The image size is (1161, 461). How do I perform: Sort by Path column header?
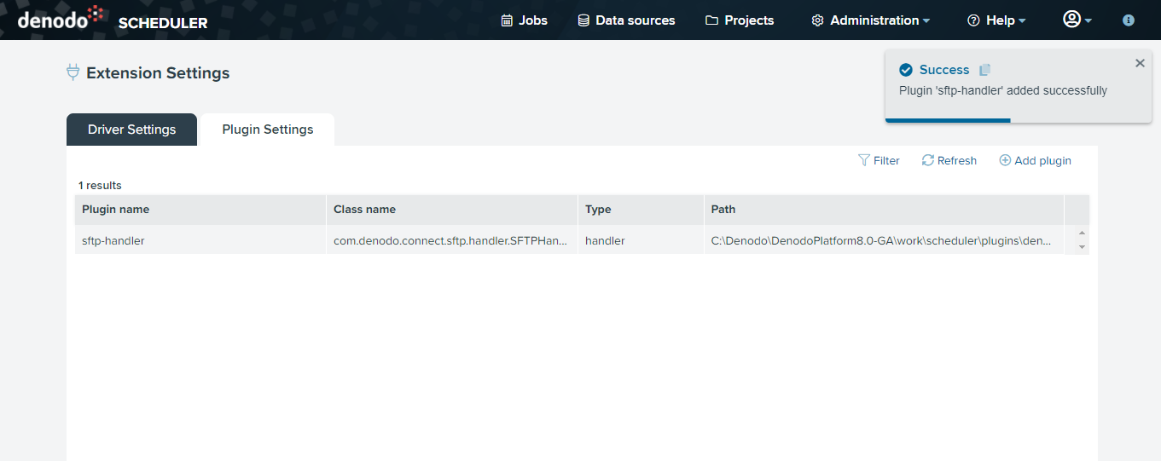pos(884,210)
